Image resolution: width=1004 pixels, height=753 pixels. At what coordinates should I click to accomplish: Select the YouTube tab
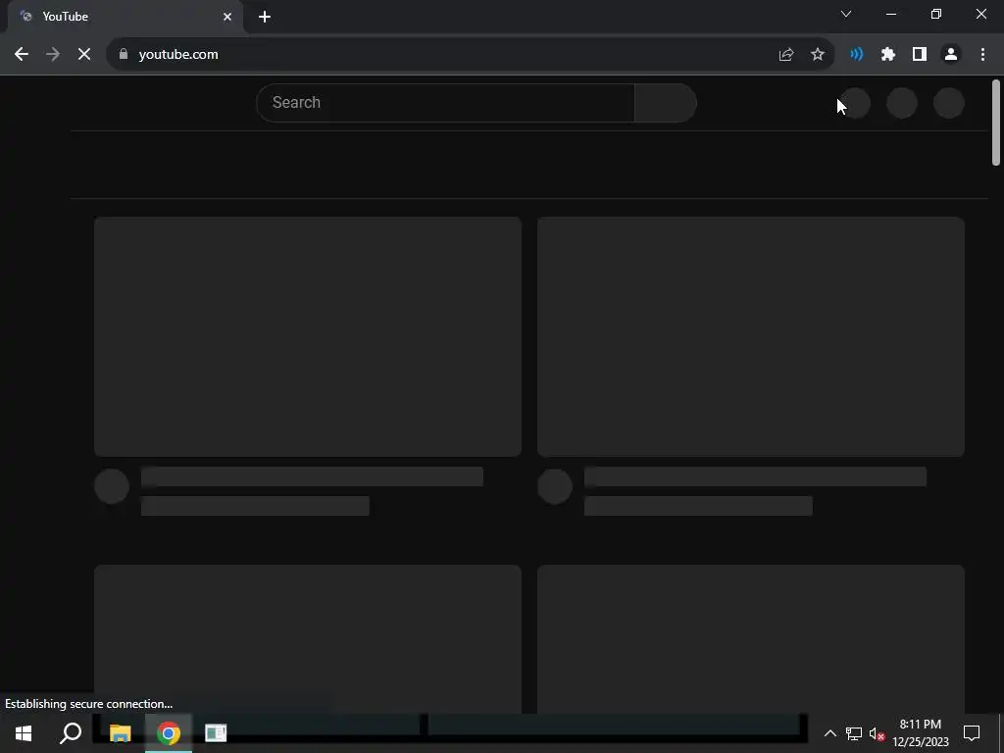point(125,17)
